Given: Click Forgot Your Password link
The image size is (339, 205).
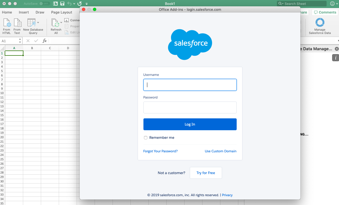Looking at the screenshot, I should click(160, 151).
